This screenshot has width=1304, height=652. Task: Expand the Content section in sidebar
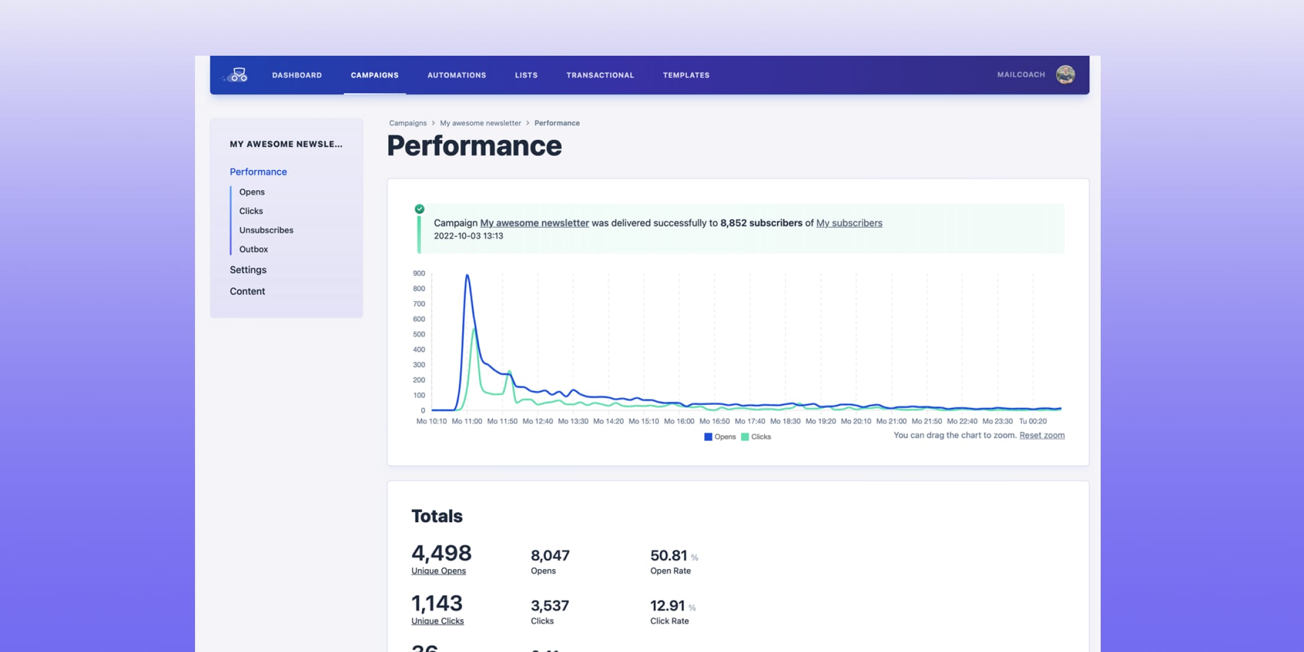tap(247, 290)
